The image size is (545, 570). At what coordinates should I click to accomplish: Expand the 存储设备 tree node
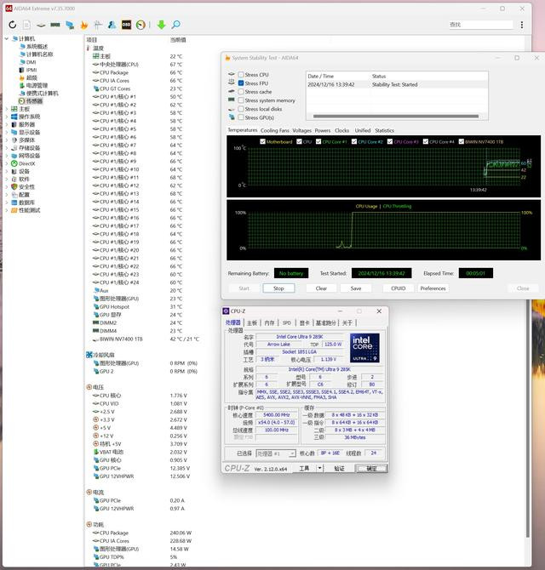(x=7, y=148)
